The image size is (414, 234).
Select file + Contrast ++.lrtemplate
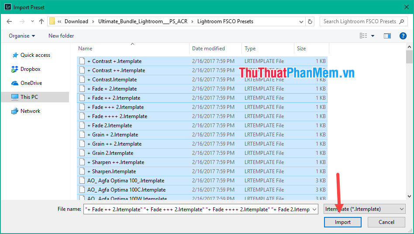click(202, 70)
